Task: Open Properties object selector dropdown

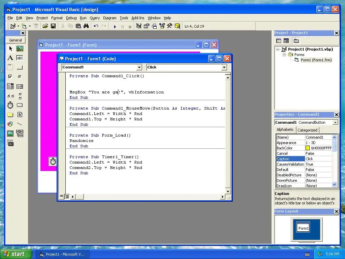Action: point(335,122)
